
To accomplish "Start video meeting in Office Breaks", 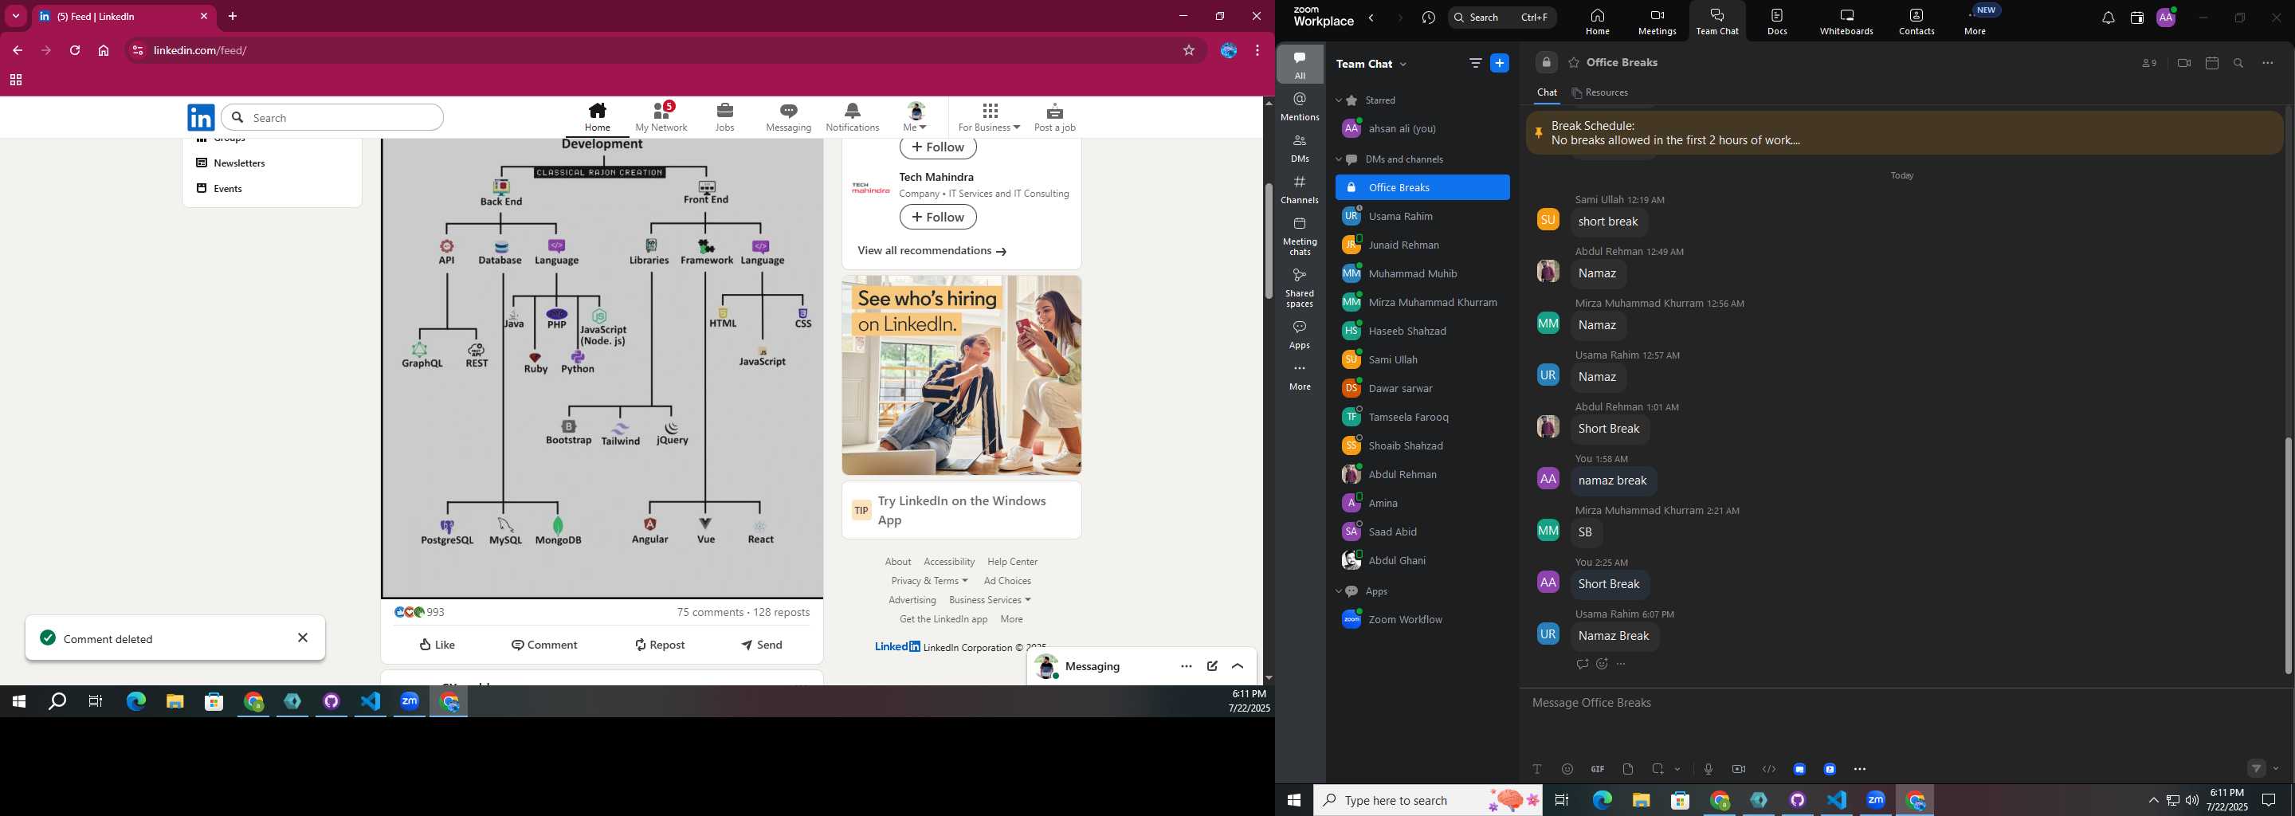I will (x=2183, y=63).
